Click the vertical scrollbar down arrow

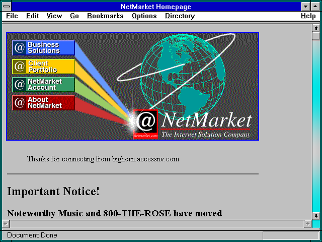tap(316, 216)
